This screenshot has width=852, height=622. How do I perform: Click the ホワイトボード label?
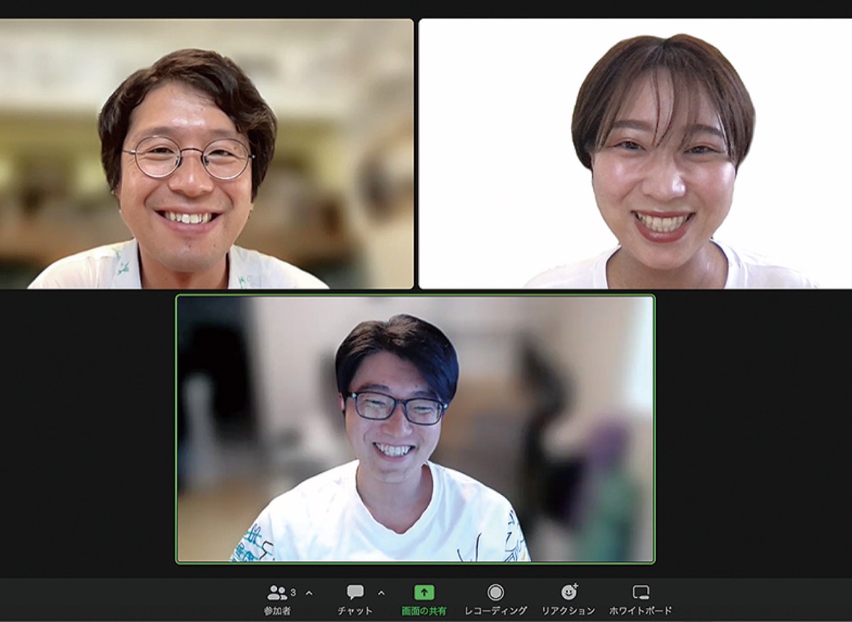[640, 611]
